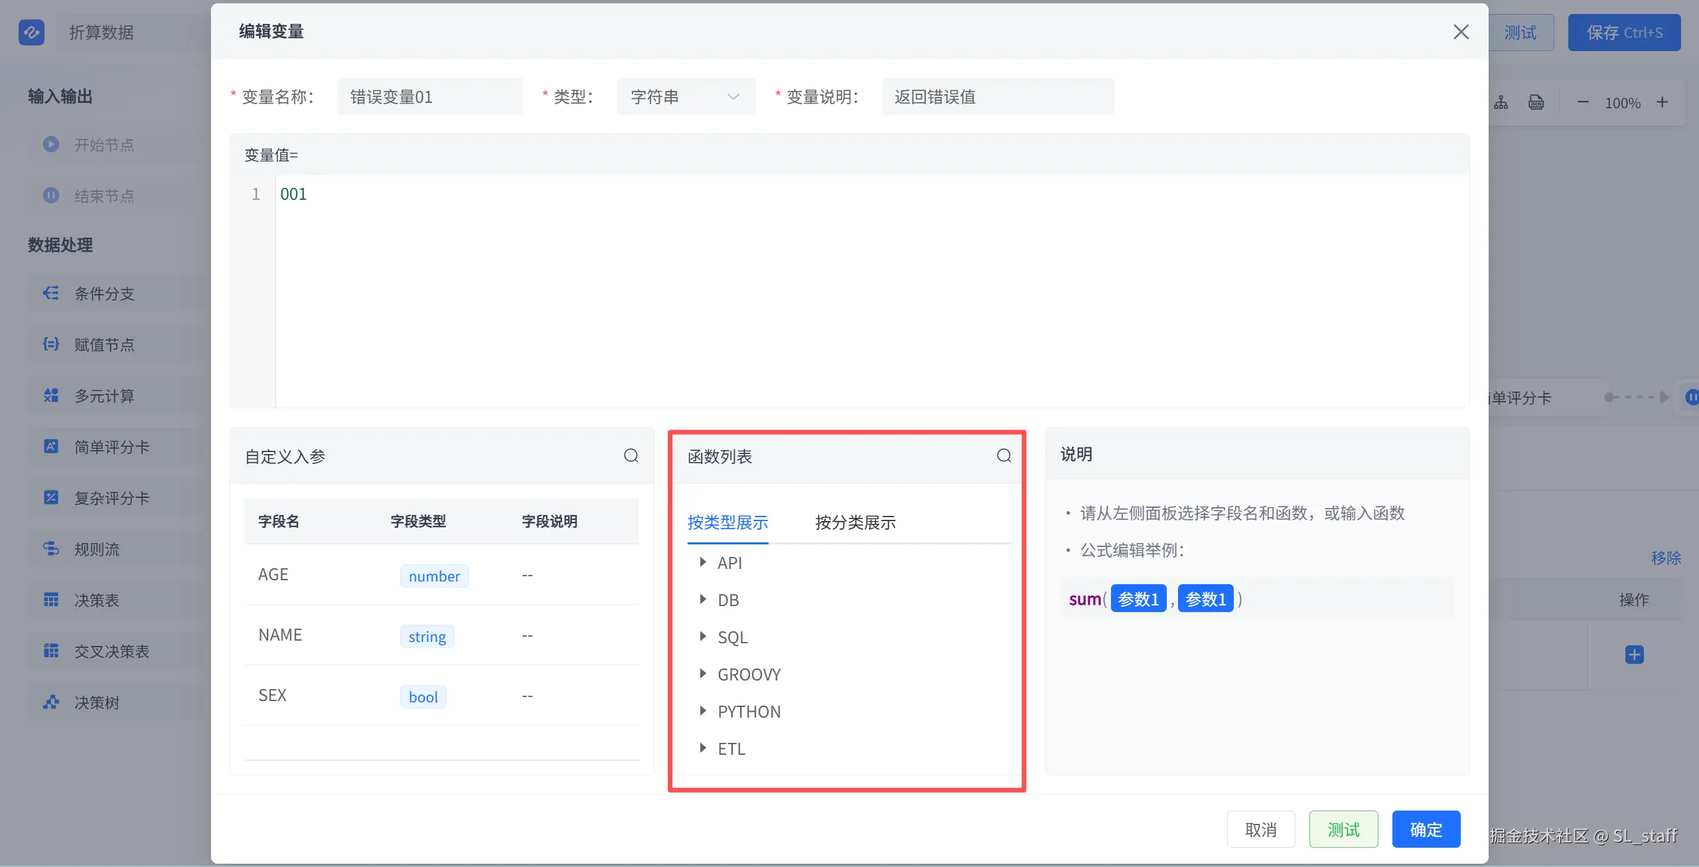The height and width of the screenshot is (867, 1699).
Task: Click the 字段说明 column header
Action: 549,521
